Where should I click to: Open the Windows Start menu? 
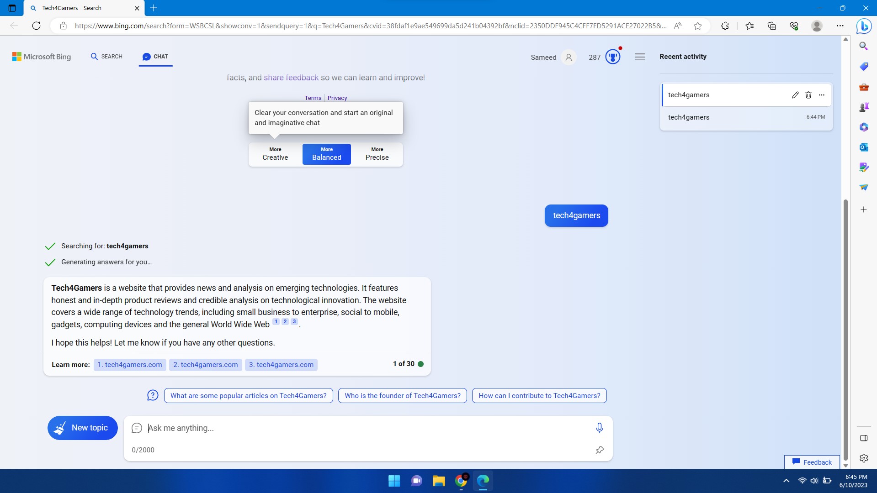[x=394, y=481]
